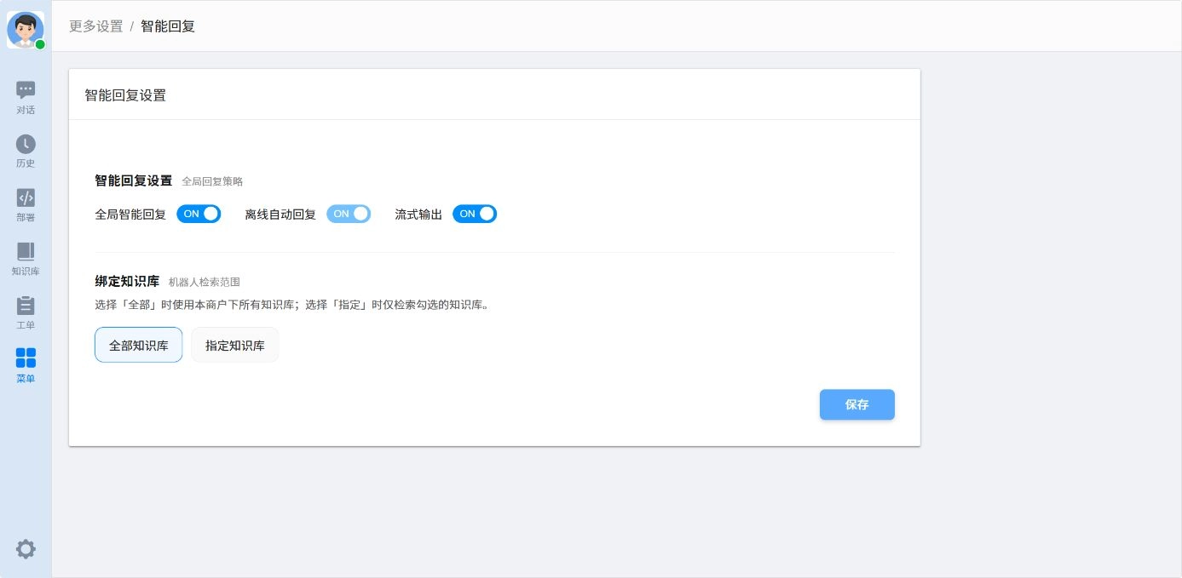Screen dimensions: 1182x578
Task: Toggle the 流式输出 switch
Action: click(x=475, y=214)
